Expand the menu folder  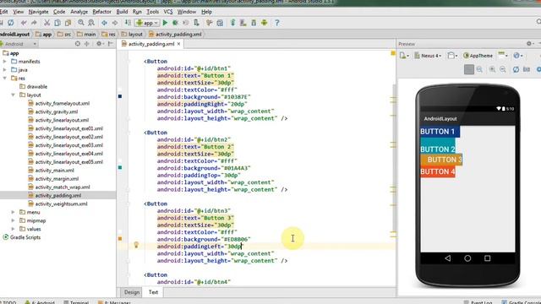(14, 212)
